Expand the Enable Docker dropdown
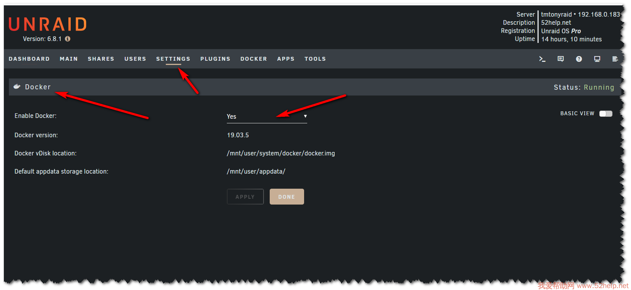 click(x=267, y=116)
